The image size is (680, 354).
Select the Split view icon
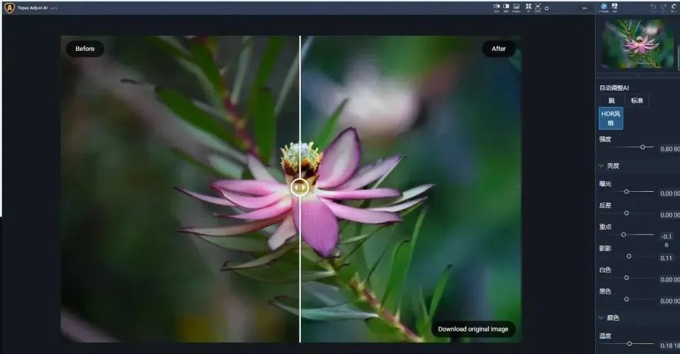[506, 7]
